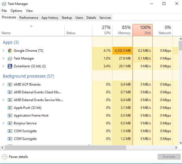This screenshot has width=182, height=164.
Task: Click the Background processes (57) group heading
Action: (x=28, y=76)
